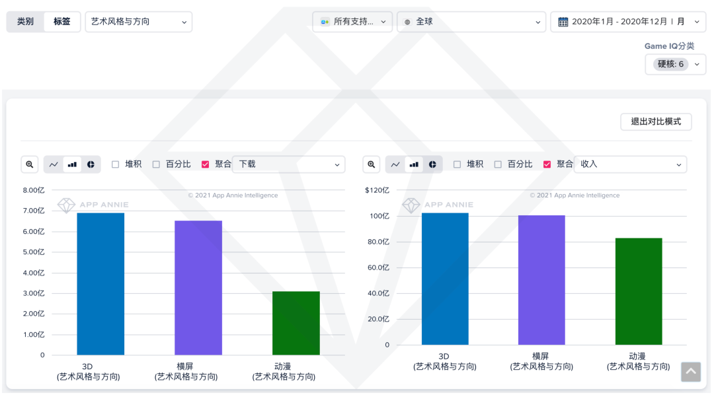This screenshot has height=395, width=714.
Task: Switch revenue chart to line view
Action: coord(395,164)
